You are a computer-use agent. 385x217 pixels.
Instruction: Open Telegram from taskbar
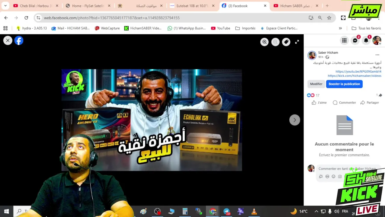pyautogui.click(x=226, y=212)
